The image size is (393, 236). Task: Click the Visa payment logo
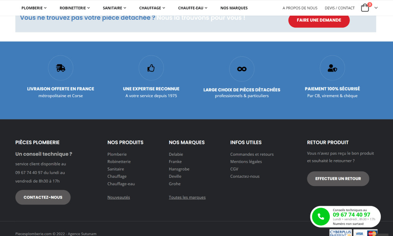tap(359, 233)
